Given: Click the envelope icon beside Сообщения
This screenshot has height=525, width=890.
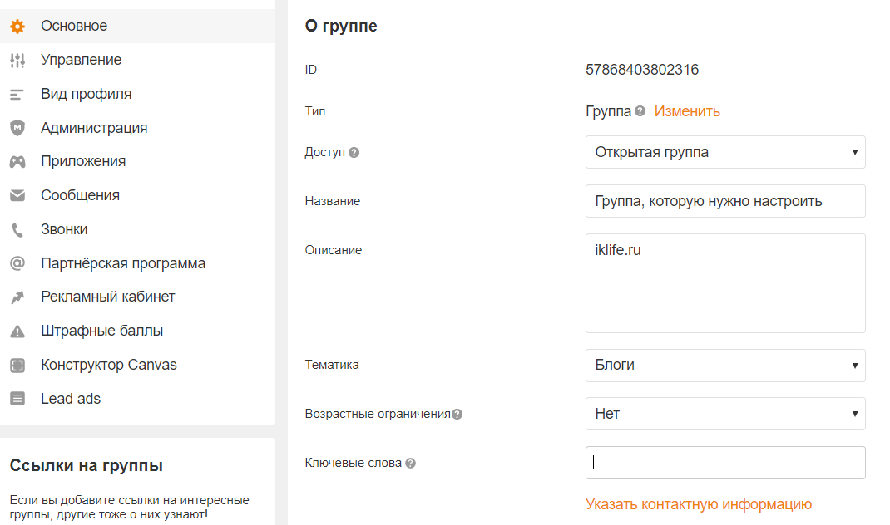Looking at the screenshot, I should point(17,195).
